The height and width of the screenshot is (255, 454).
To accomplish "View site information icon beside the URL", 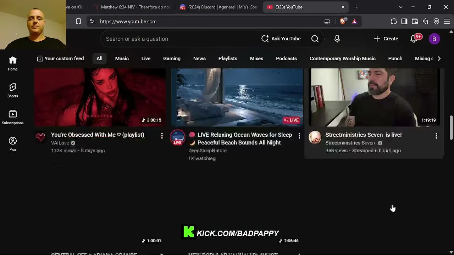I will click(x=92, y=21).
